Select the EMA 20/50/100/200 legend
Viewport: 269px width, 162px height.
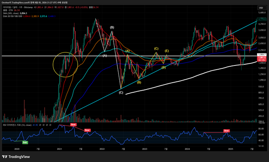pyautogui.click(x=13, y=16)
